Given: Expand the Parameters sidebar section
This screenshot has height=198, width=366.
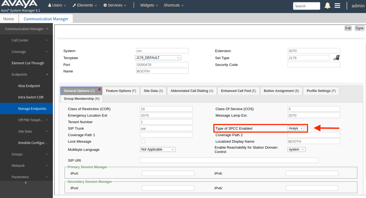Looking at the screenshot, I should 26,177.
